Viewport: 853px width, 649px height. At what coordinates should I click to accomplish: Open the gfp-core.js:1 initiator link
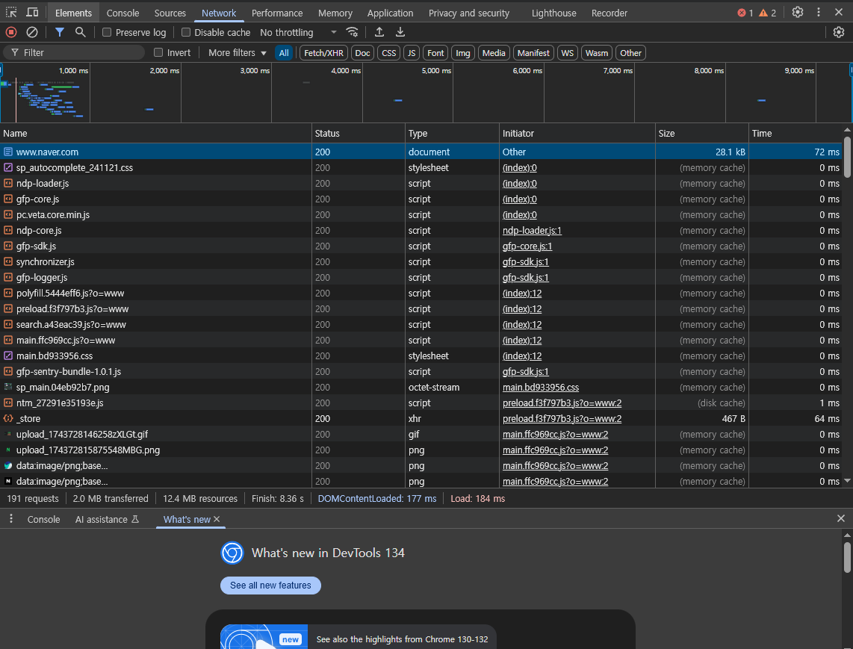pyautogui.click(x=527, y=246)
